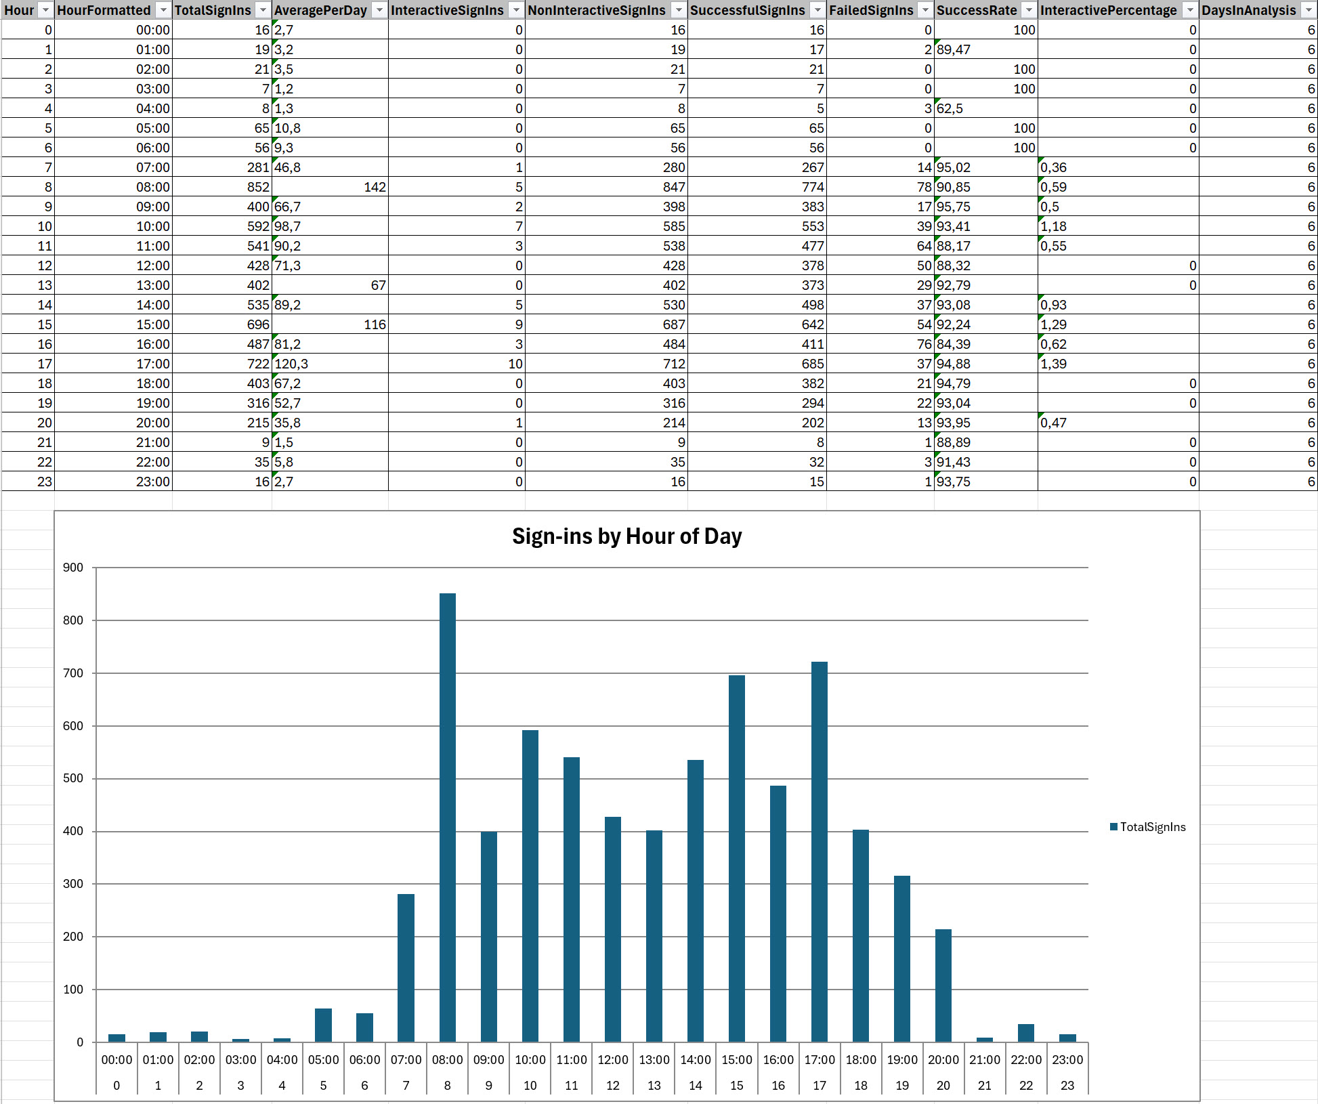
Task: Open the InteractiveSignIns column filter
Action: pyautogui.click(x=516, y=10)
